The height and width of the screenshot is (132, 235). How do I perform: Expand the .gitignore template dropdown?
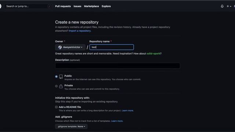pos(71,126)
